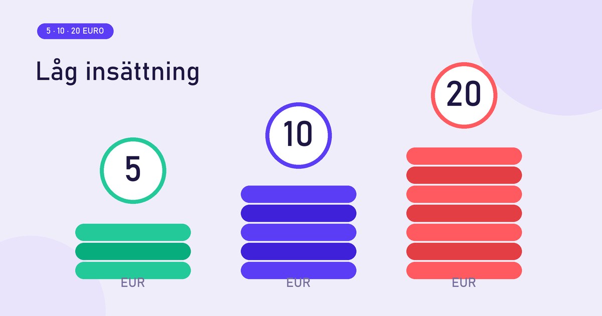Click second dark red bar from top
Viewport: 602px width, 316px height.
(x=464, y=175)
